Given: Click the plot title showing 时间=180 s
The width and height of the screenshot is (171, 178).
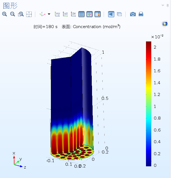Looking at the screenshot, I should pos(77,27).
